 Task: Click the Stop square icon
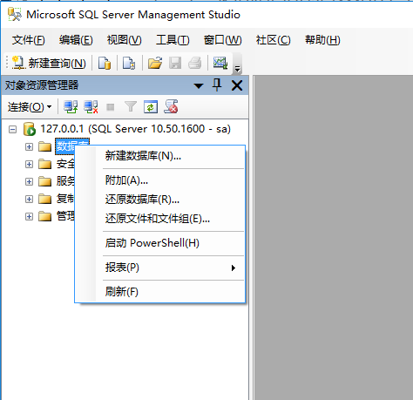[x=111, y=107]
